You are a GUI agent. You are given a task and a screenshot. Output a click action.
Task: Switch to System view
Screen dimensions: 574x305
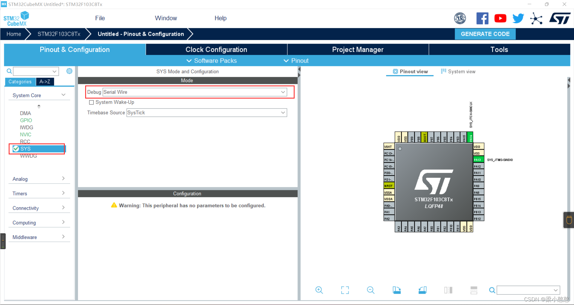click(x=458, y=72)
